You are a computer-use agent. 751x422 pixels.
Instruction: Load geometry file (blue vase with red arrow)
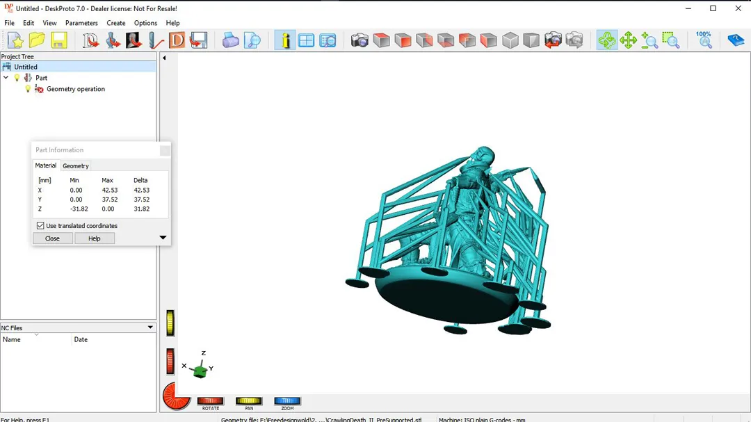(x=113, y=40)
